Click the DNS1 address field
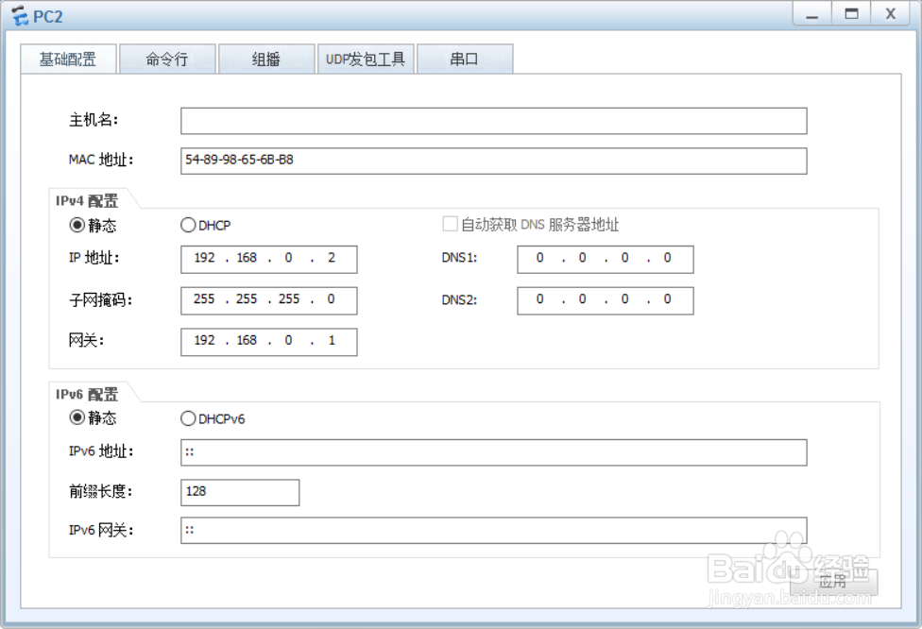922x629 pixels. 605,259
